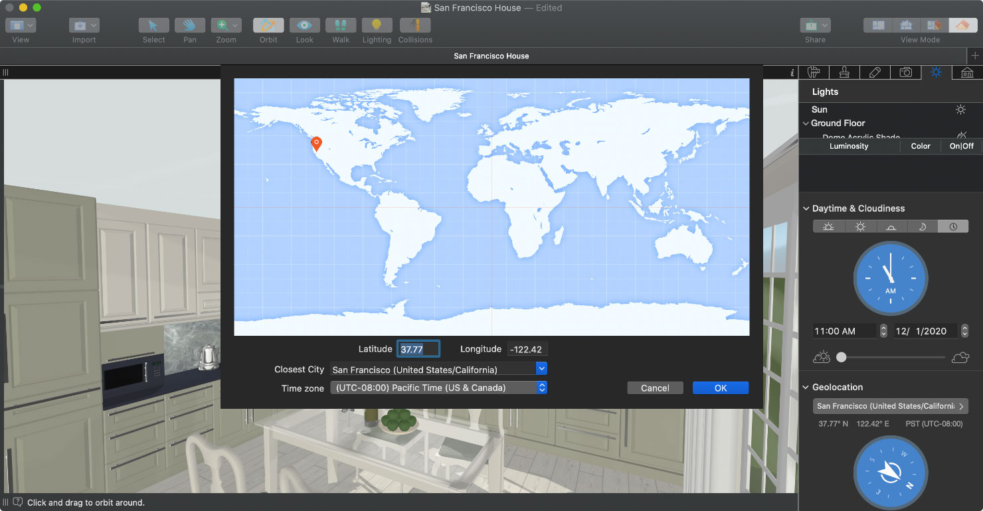Activate the Orbit navigation tool
This screenshot has height=511, width=983.
point(268,25)
